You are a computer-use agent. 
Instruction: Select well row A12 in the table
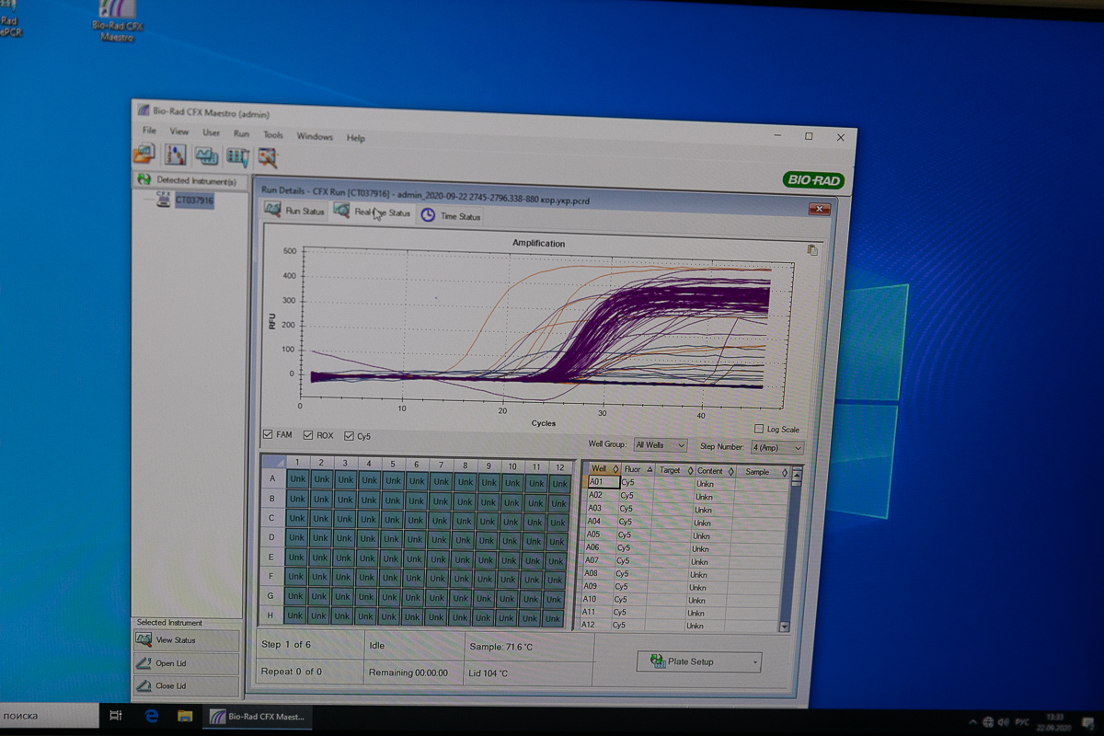(679, 625)
